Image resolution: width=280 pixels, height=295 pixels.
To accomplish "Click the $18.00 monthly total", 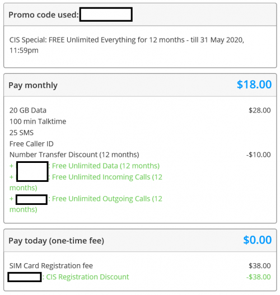I will (x=254, y=85).
